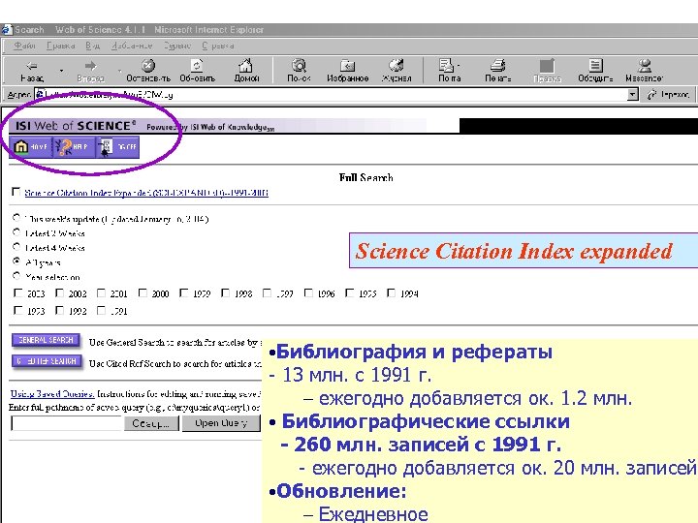
Task: Open the Избранное menu
Action: pyautogui.click(x=132, y=46)
